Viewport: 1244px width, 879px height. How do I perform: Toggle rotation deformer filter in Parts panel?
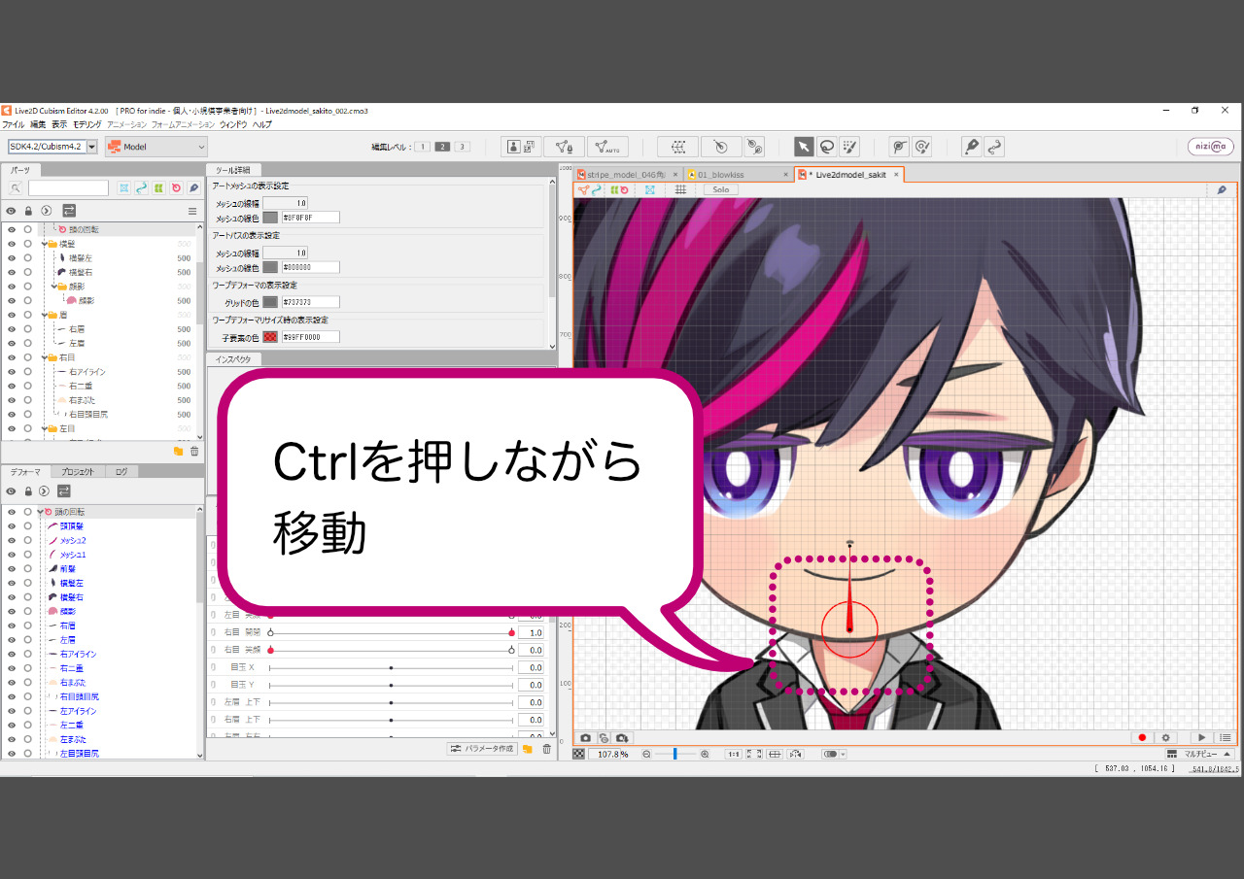176,187
